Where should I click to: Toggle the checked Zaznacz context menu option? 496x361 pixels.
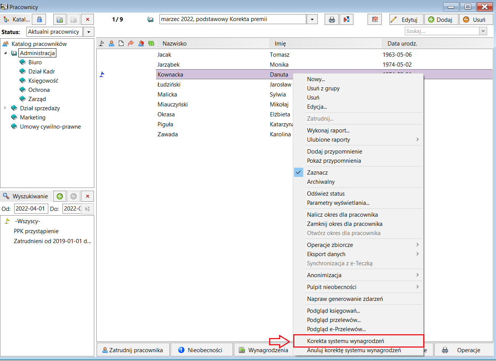pos(317,173)
